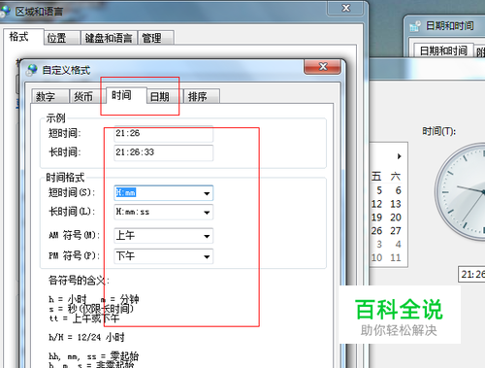Click the 短时间 example field 21:26
The width and height of the screenshot is (485, 368).
tap(164, 133)
